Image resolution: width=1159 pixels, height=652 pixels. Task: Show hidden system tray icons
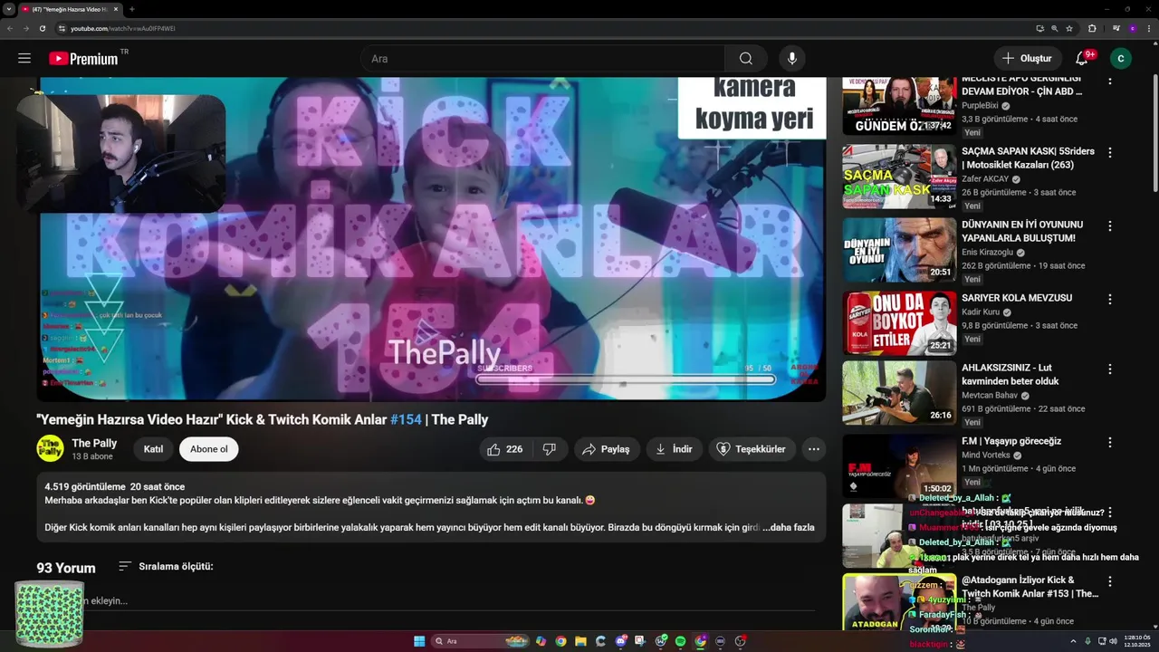pyautogui.click(x=1075, y=641)
